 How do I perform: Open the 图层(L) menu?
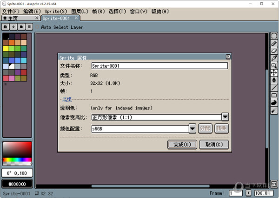coord(80,11)
